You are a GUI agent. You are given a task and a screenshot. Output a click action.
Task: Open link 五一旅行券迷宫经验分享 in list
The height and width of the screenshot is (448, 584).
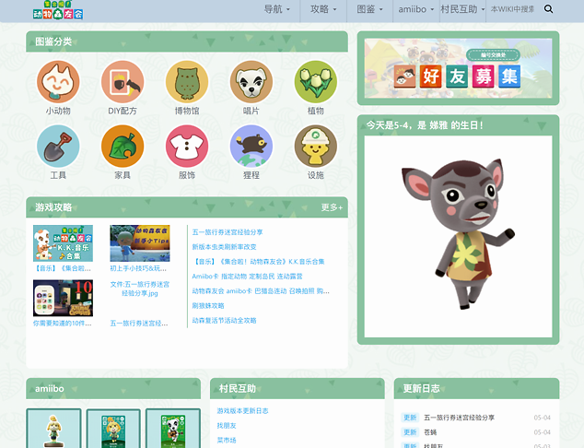(228, 232)
